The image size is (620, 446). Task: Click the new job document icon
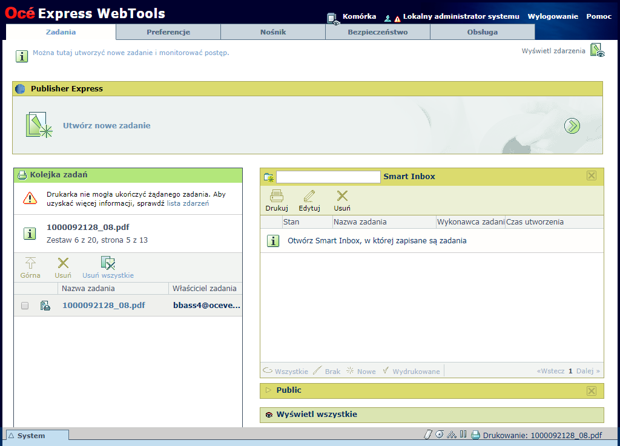click(39, 125)
